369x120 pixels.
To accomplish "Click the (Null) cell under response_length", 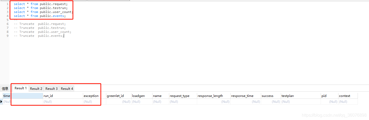I will coord(214,102).
